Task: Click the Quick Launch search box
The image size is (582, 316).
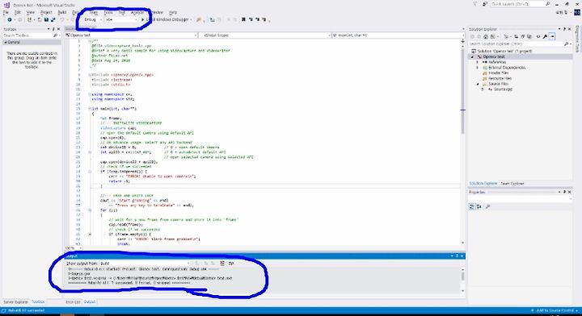Action: 521,4
